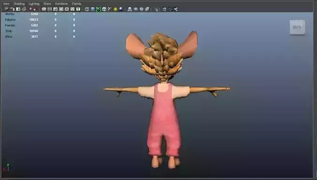Toggle Isolate Select icon

(157, 9)
